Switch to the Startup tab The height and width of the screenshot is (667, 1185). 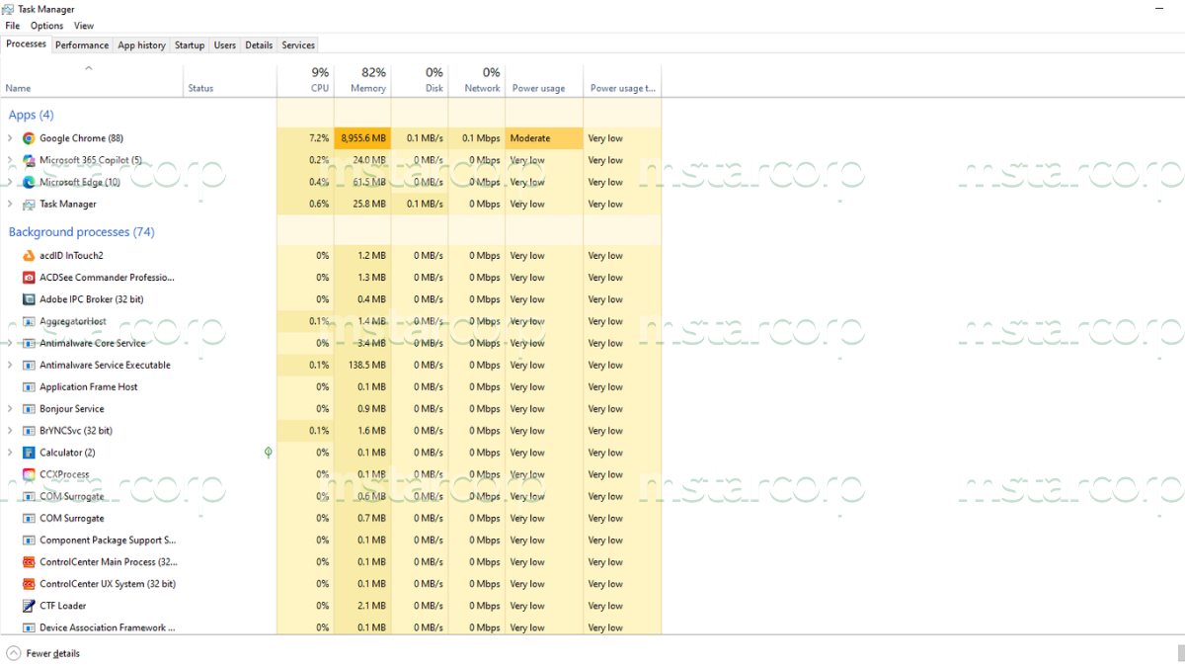pyautogui.click(x=190, y=45)
